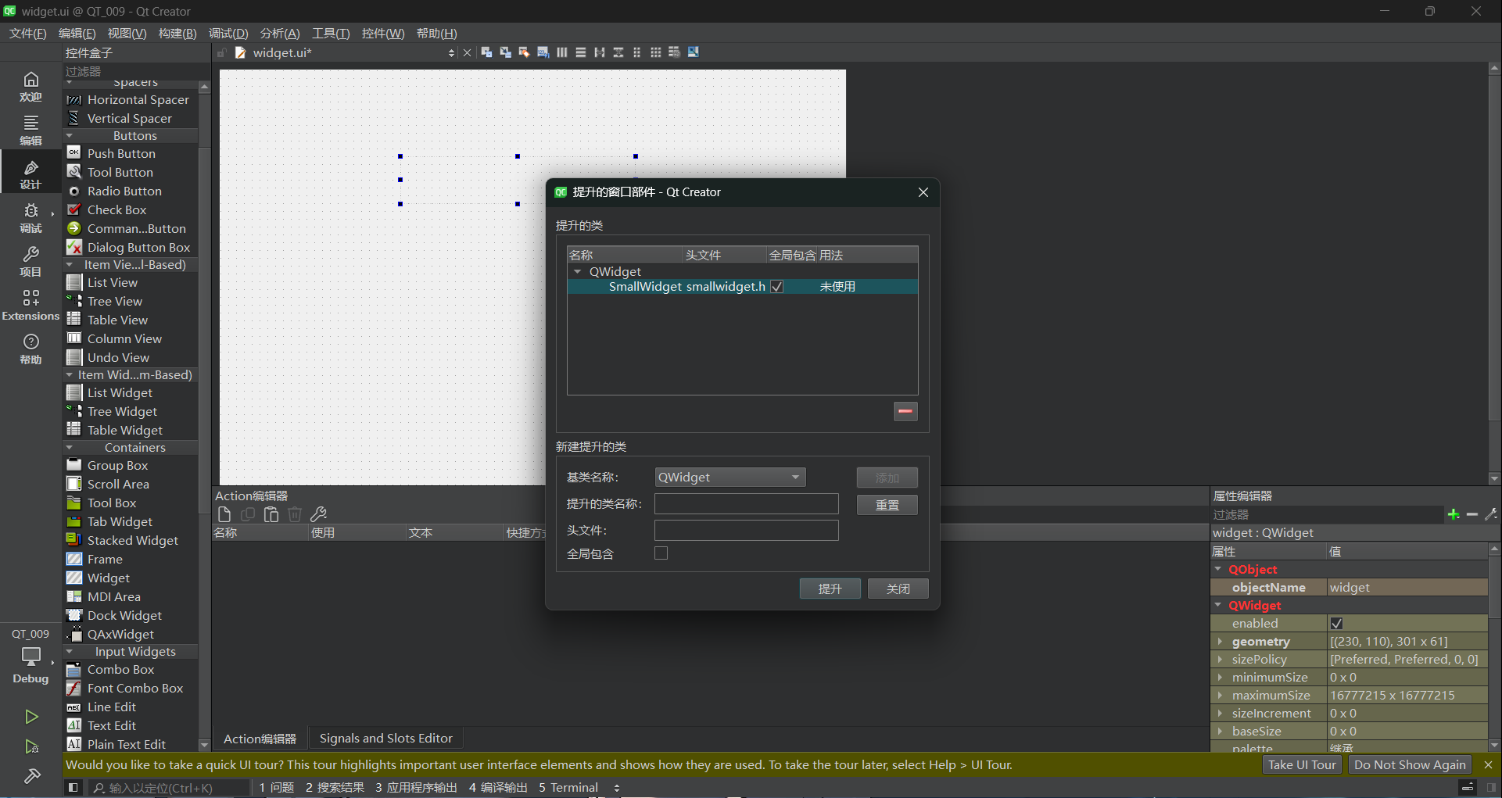Click the green Run button
The image size is (1502, 798).
point(31,717)
